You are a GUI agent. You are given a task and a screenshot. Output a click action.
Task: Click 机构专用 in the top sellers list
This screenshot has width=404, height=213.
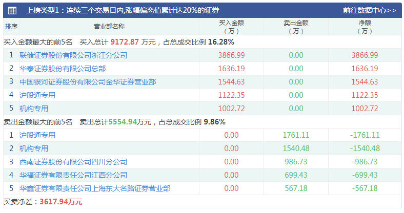(34, 148)
